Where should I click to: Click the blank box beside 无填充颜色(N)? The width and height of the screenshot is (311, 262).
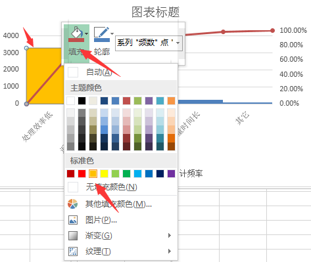[73, 187]
